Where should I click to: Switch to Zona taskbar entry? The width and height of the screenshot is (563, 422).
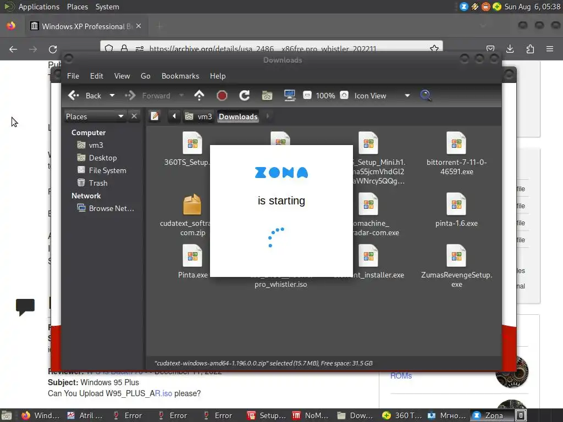(x=492, y=415)
